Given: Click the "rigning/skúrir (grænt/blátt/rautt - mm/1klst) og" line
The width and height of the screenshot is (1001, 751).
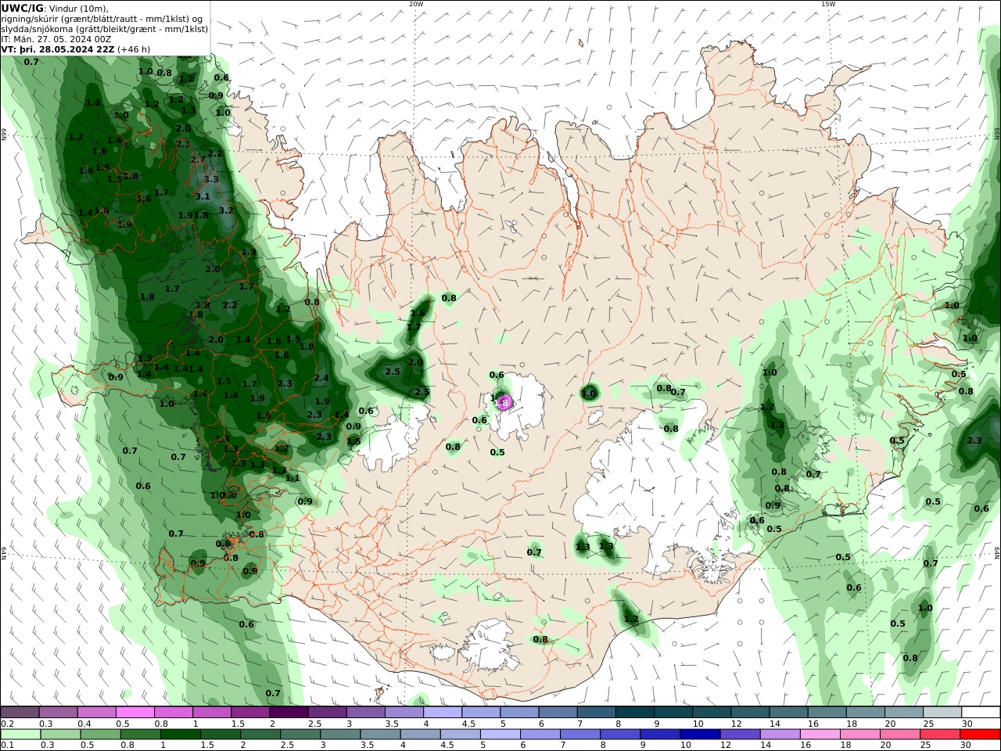Looking at the screenshot, I should tap(102, 19).
